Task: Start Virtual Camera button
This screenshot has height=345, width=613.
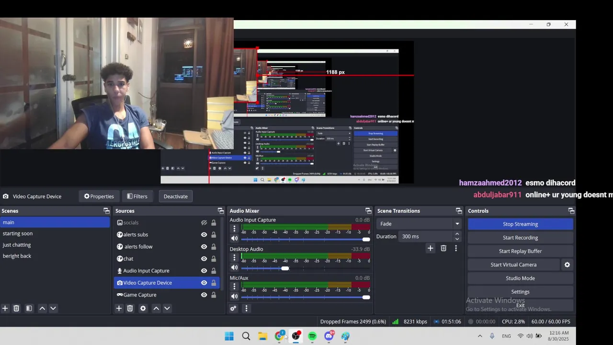Action: tap(513, 264)
